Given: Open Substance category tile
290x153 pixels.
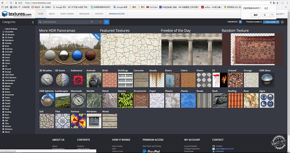Looking at the screenshot, I should [78, 80].
